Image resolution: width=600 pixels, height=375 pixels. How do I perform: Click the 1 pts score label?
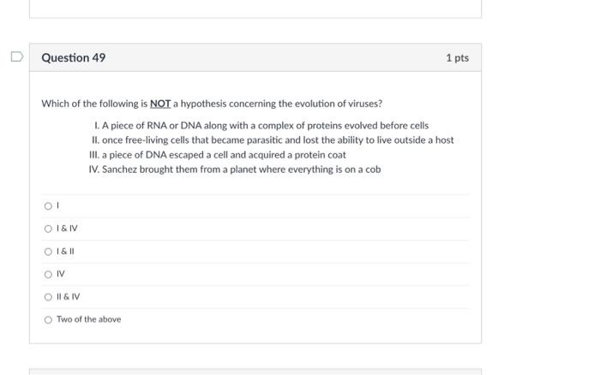[x=457, y=57]
